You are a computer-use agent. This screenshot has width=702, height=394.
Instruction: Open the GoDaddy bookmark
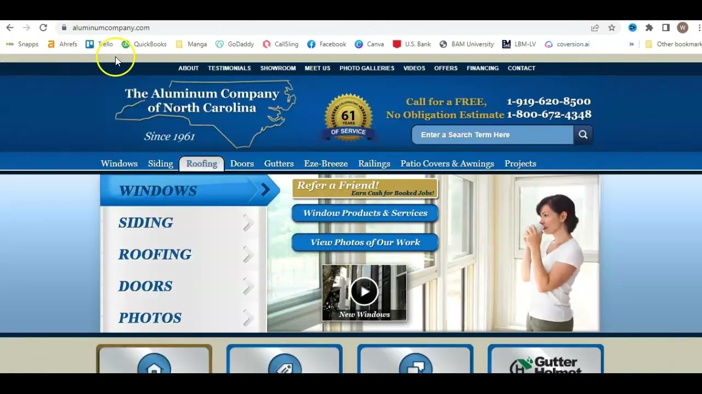235,44
